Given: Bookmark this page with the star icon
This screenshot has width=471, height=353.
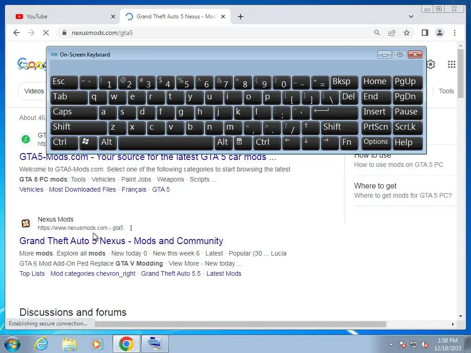Looking at the screenshot, I should (x=407, y=33).
